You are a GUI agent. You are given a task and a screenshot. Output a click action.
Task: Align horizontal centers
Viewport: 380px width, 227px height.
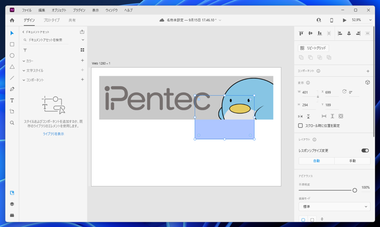pyautogui.click(x=349, y=33)
